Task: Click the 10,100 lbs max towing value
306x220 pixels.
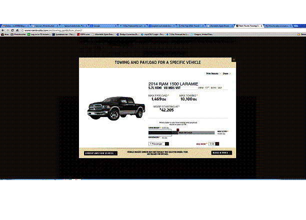Action: pos(188,99)
